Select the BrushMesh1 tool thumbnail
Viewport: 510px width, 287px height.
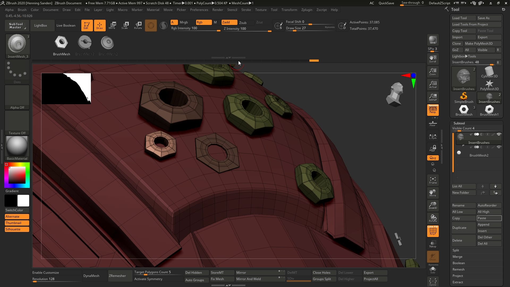[x=489, y=111]
